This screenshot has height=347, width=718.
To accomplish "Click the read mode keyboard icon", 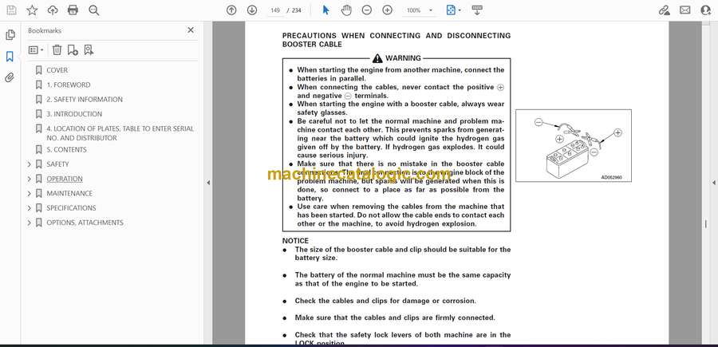I will pyautogui.click(x=477, y=10).
